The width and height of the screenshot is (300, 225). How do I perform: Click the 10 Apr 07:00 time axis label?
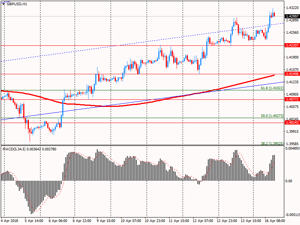click(x=131, y=221)
